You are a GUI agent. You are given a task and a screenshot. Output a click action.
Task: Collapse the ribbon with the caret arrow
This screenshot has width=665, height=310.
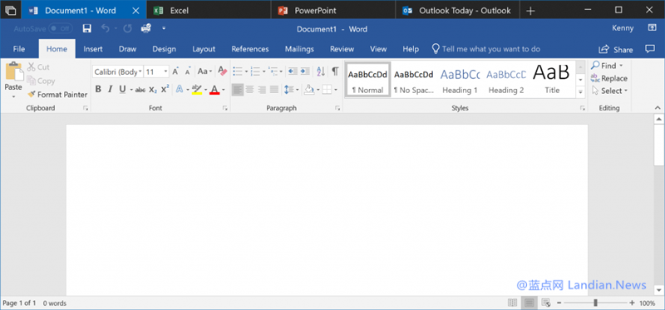coord(658,108)
